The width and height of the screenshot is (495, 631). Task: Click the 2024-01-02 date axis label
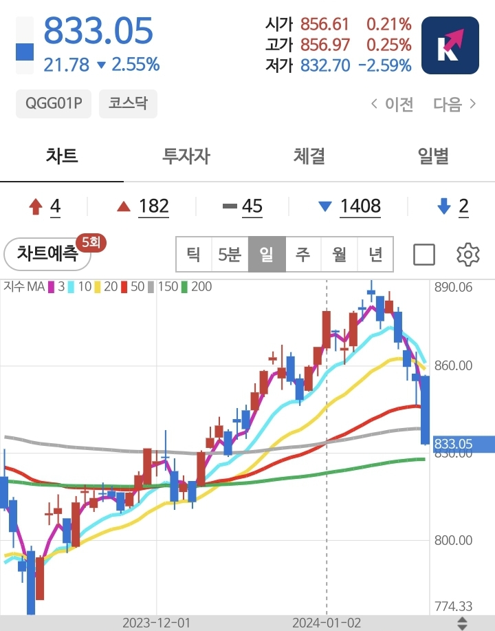tap(327, 623)
